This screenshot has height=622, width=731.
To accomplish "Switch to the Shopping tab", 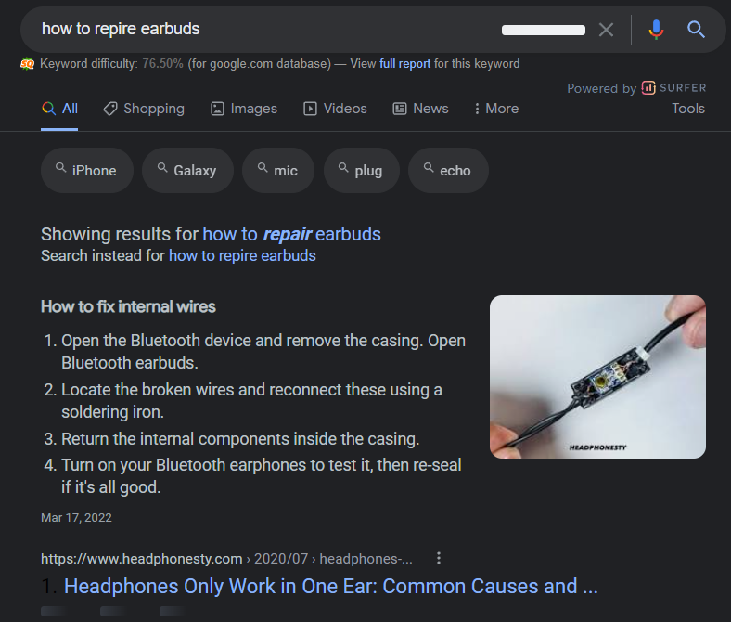I will (x=144, y=109).
